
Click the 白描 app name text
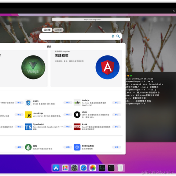pos(35,146)
